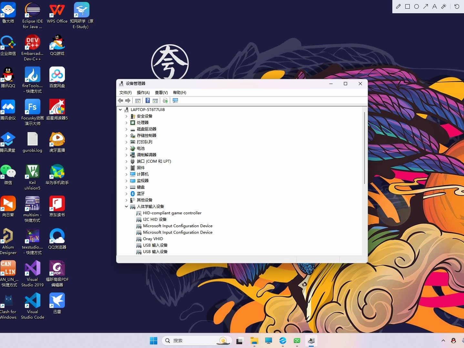The image size is (464, 348).
Task: Open the Embarcadero Dev-C++ desktop icon
Action: pyautogui.click(x=32, y=48)
